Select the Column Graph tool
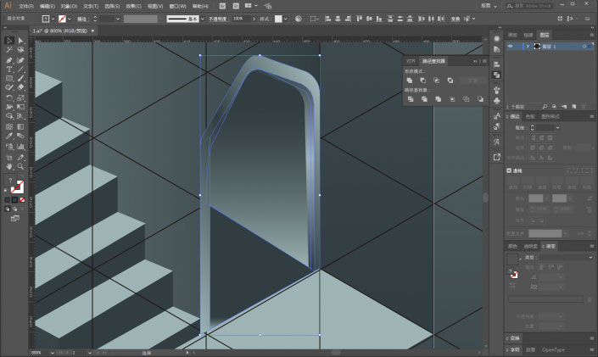Screen dimensions: 598x357 pos(20,147)
